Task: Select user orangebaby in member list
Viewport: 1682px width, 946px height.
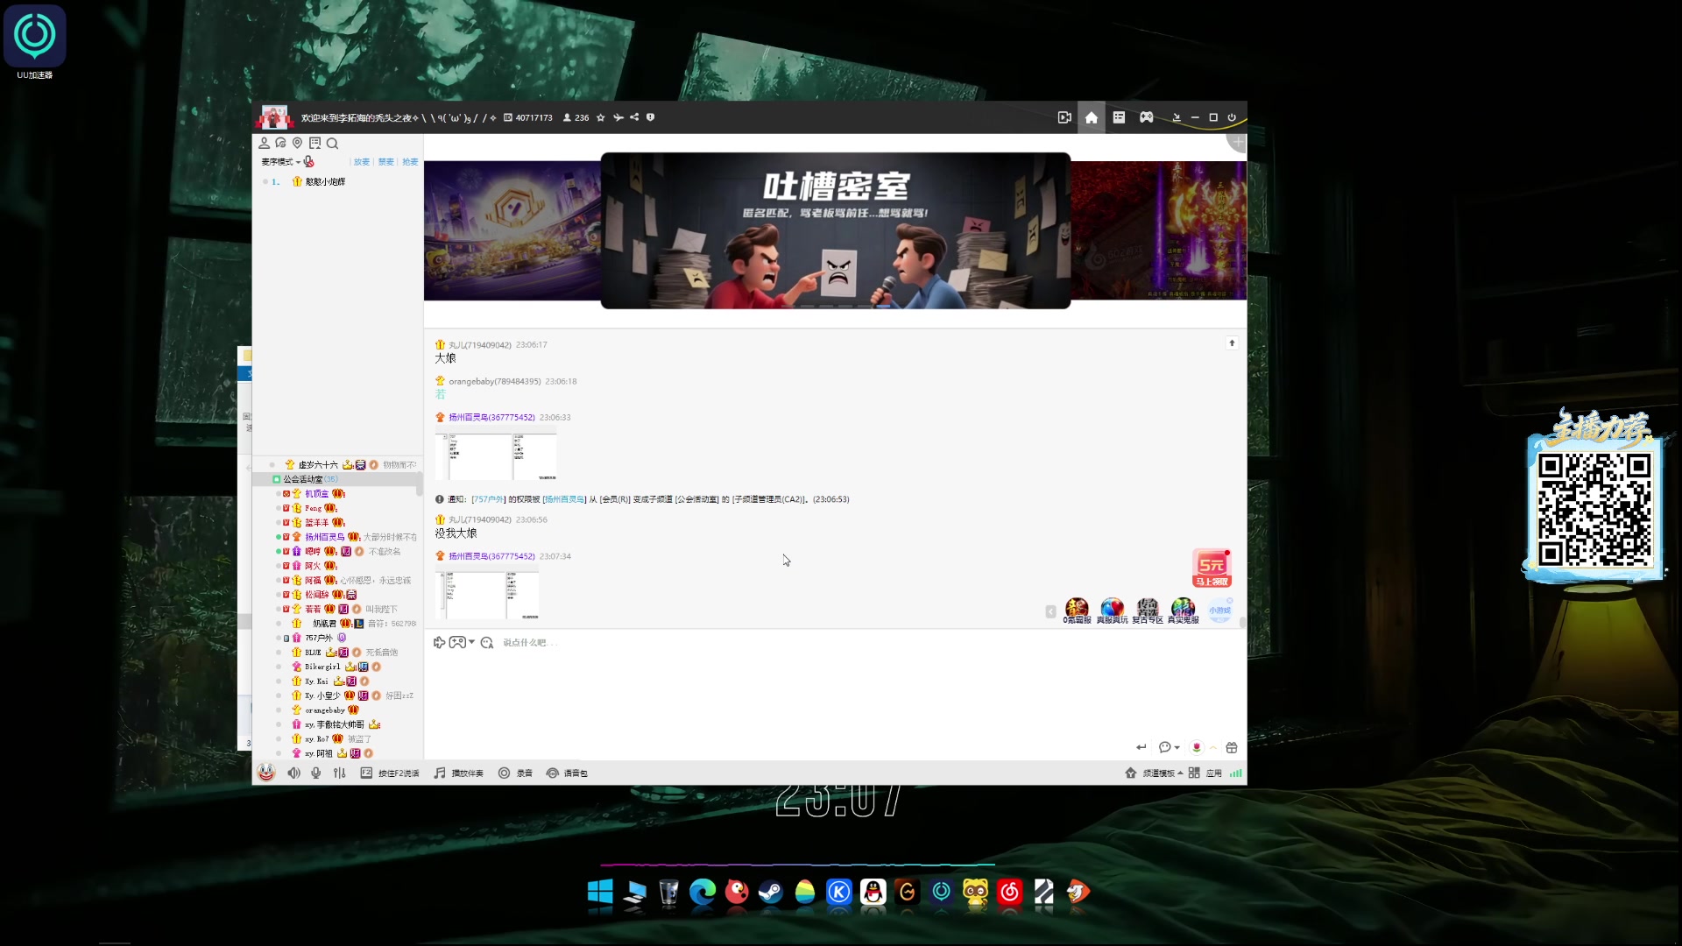Action: click(324, 710)
